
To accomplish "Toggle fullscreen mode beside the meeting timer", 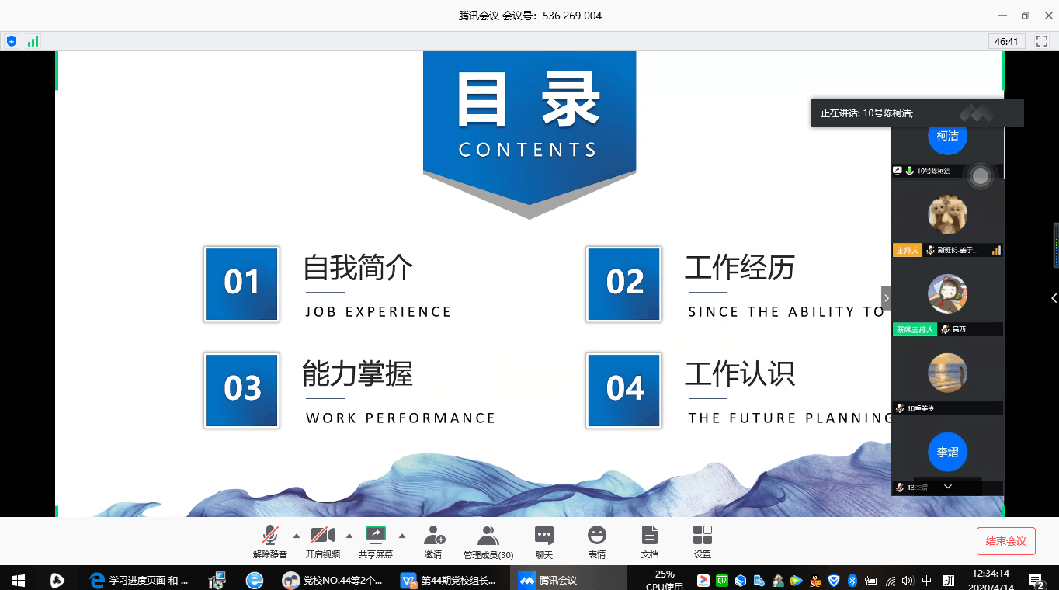I will click(1042, 41).
